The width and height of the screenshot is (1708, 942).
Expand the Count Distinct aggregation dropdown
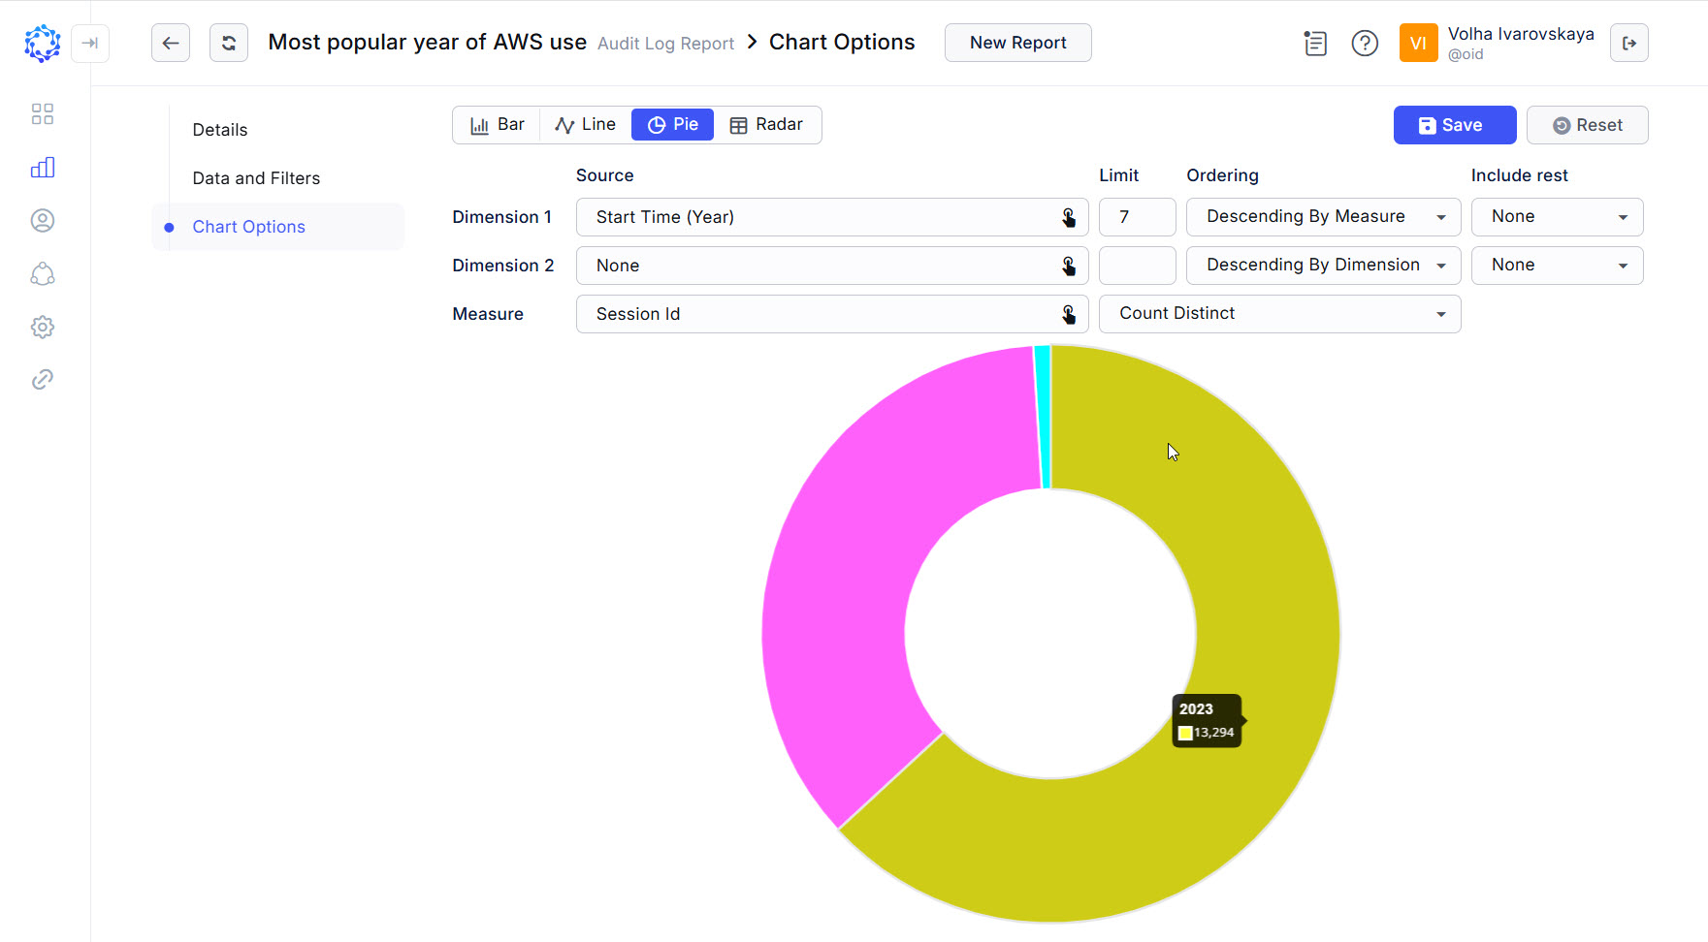pos(1279,314)
